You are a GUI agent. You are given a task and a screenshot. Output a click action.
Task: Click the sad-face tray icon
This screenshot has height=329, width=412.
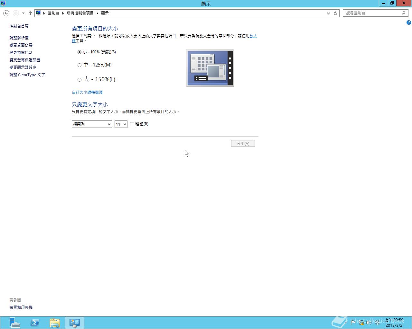pos(377,322)
